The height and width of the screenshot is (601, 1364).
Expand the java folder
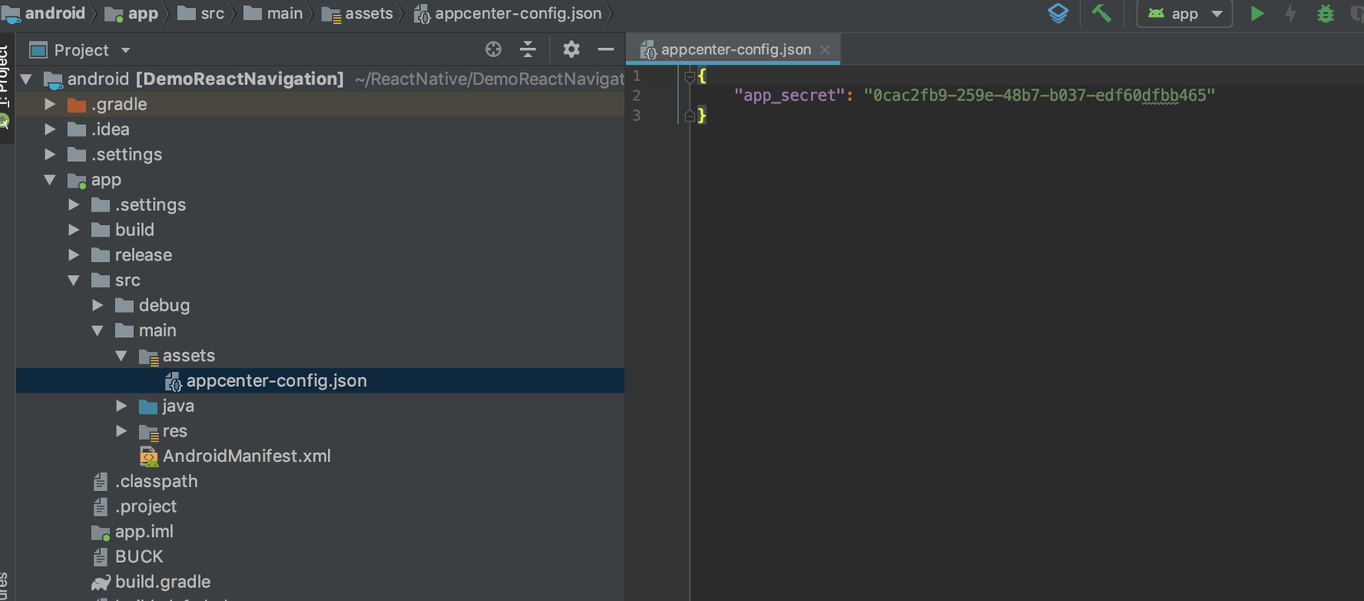coord(122,406)
